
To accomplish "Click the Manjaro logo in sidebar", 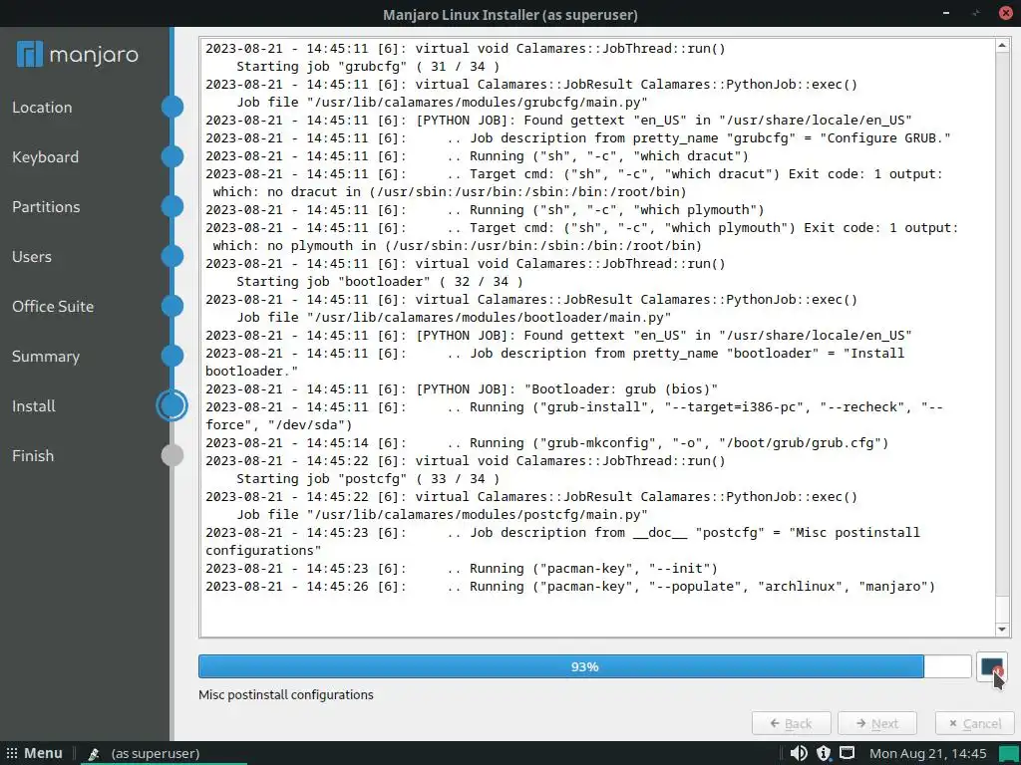I will 78,55.
